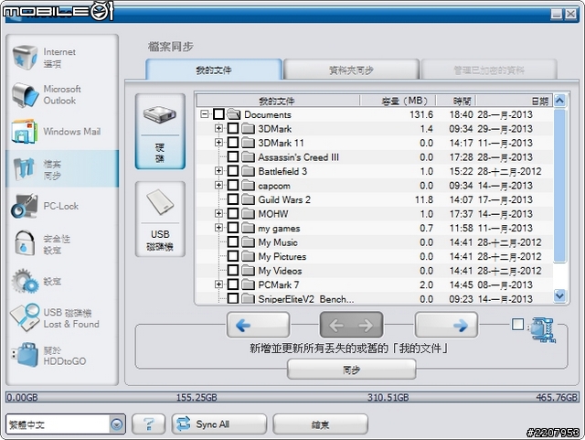Expand the 3DMark folder node
Image resolution: width=585 pixels, height=440 pixels.
(218, 128)
